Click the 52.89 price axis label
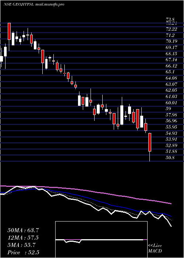 pyautogui.click(x=171, y=146)
